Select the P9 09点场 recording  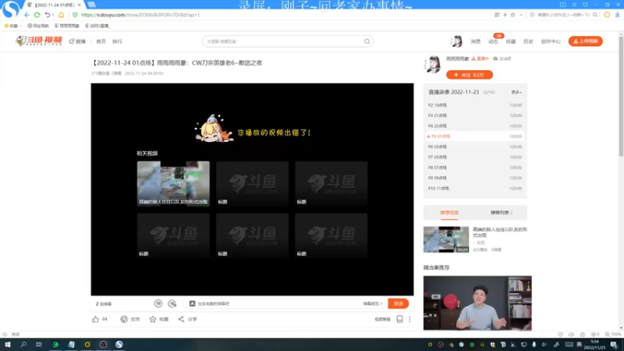(x=475, y=178)
